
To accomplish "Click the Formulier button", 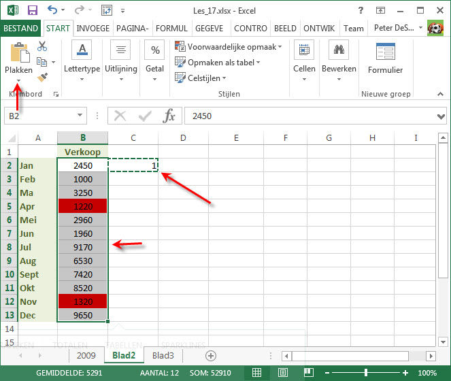I will coord(386,59).
